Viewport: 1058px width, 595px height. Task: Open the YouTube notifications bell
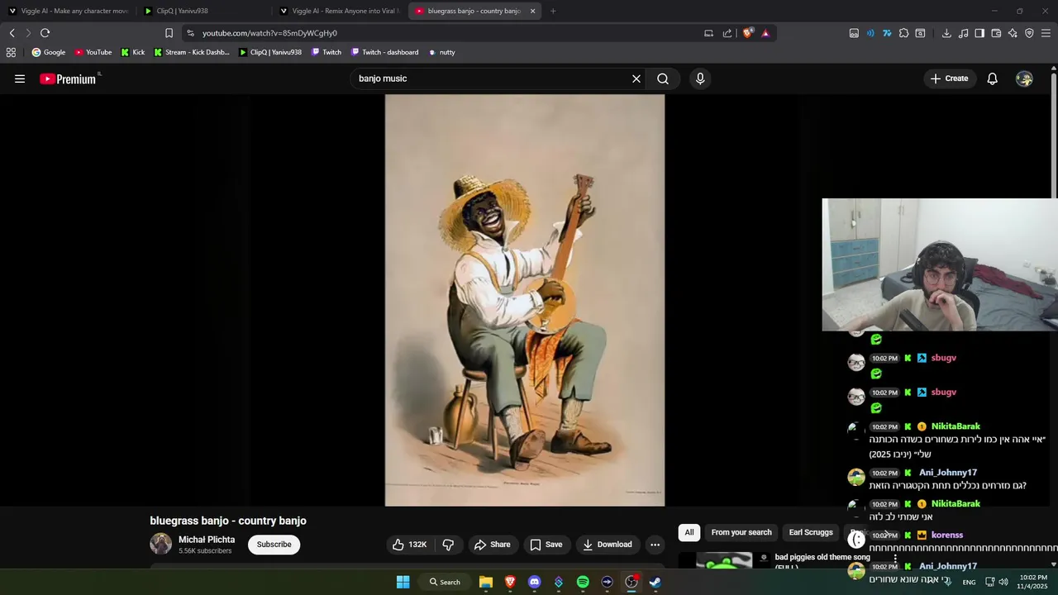[x=992, y=79]
